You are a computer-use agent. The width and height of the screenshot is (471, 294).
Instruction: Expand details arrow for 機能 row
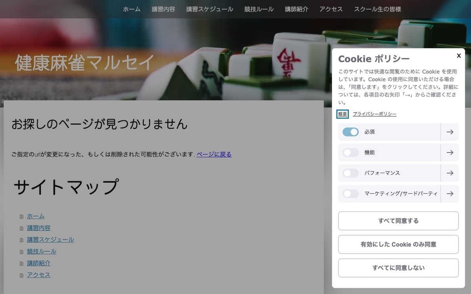tap(450, 152)
